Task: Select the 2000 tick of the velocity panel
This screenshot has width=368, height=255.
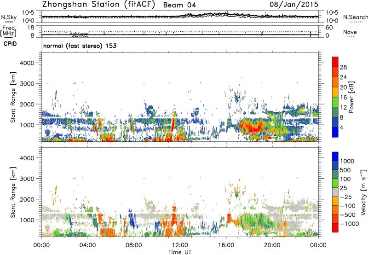Action: coord(27,199)
